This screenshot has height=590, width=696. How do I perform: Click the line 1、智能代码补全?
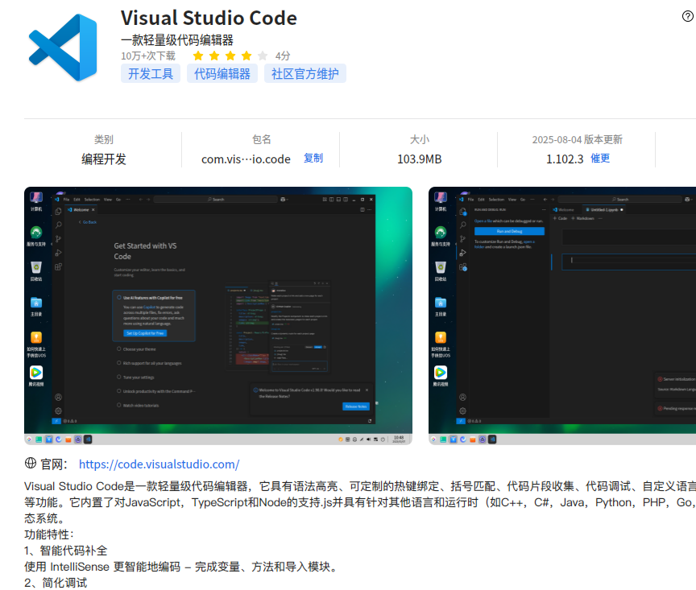pos(66,551)
